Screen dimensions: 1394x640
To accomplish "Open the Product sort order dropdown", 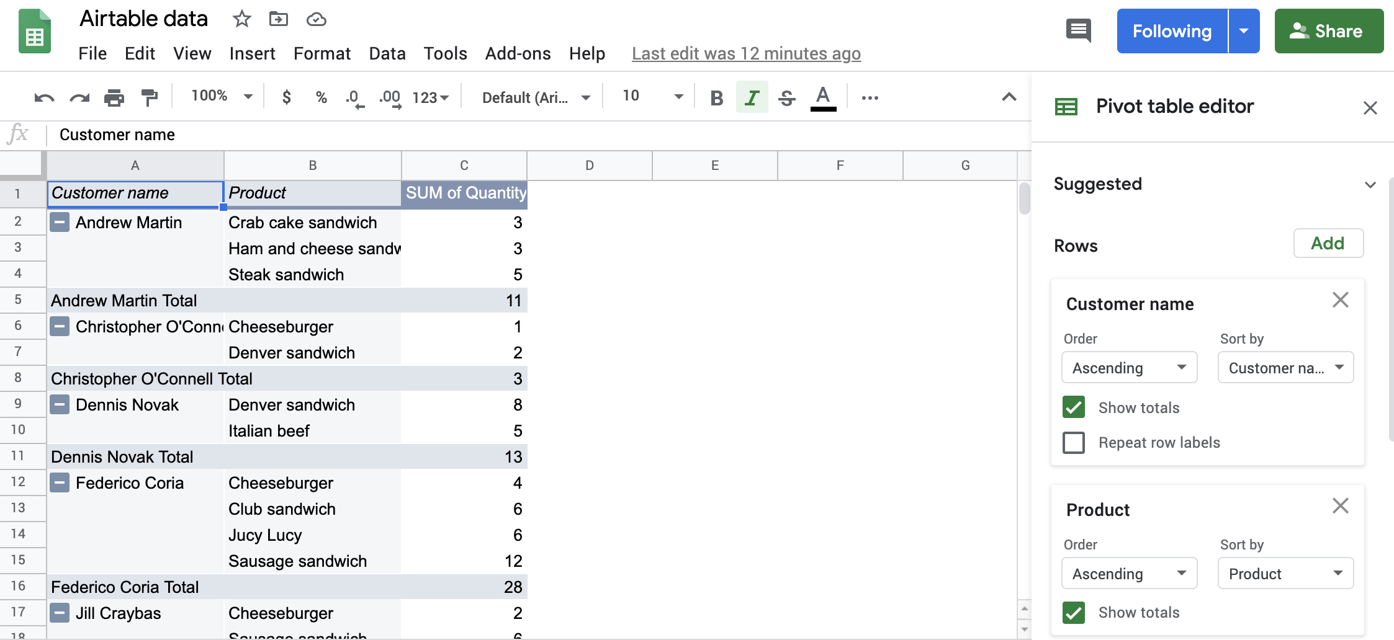I will pos(1129,573).
